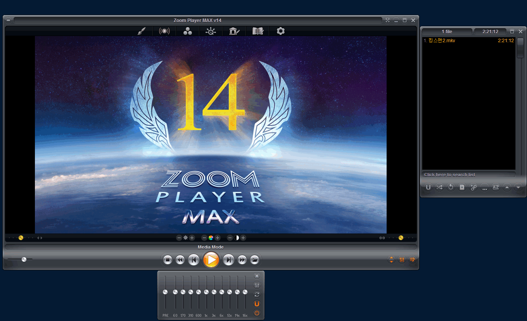Click the 14k equalizer slider
The height and width of the screenshot is (321, 527).
pos(237,292)
